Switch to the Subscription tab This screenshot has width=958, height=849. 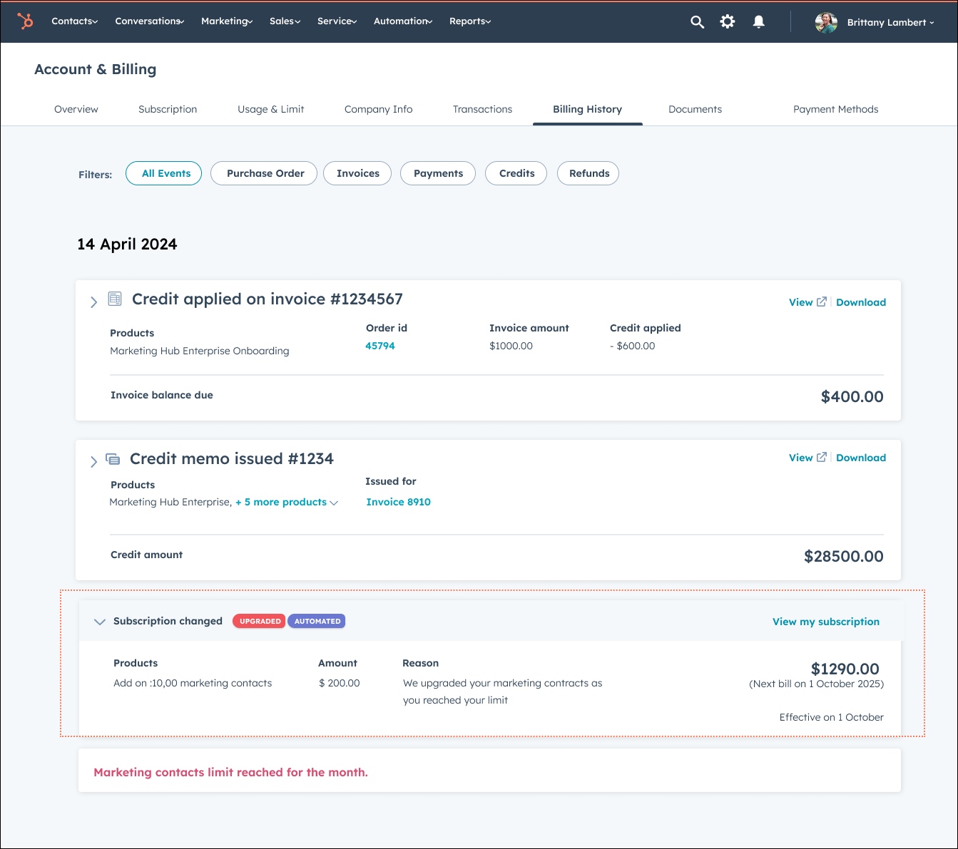pyautogui.click(x=168, y=109)
